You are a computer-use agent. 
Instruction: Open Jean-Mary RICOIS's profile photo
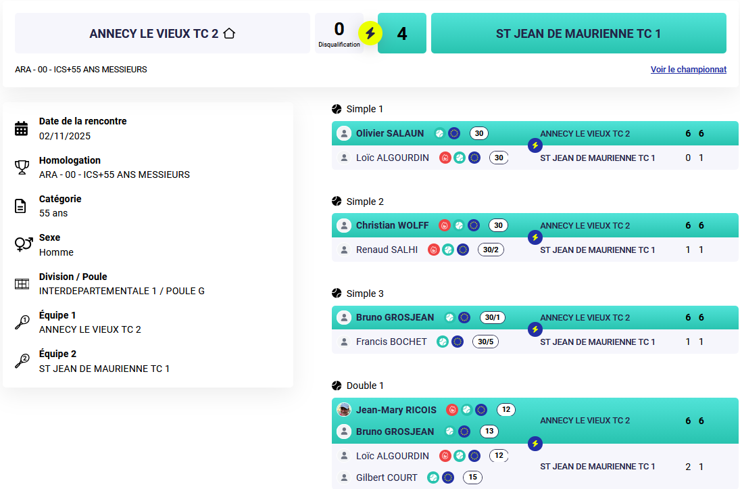(344, 410)
